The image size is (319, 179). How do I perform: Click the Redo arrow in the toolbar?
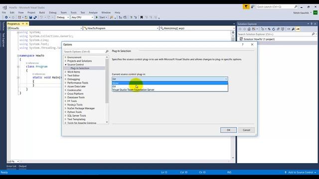click(x=49, y=17)
